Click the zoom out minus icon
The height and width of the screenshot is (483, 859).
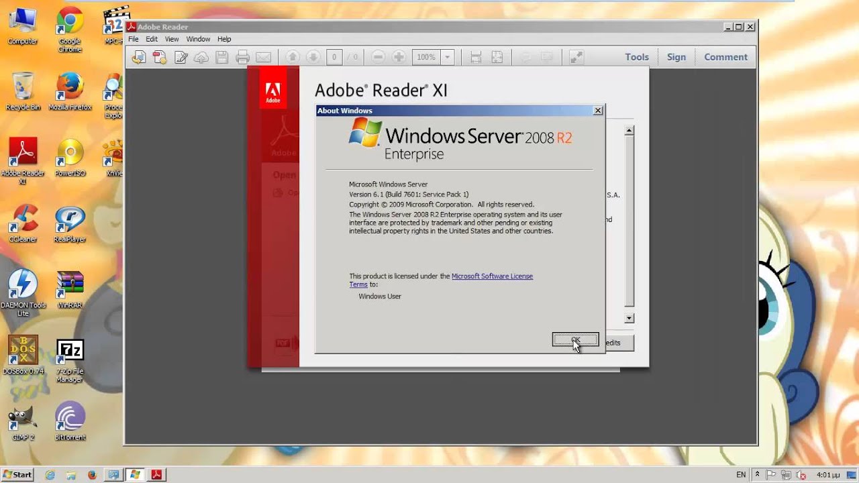[x=378, y=57]
